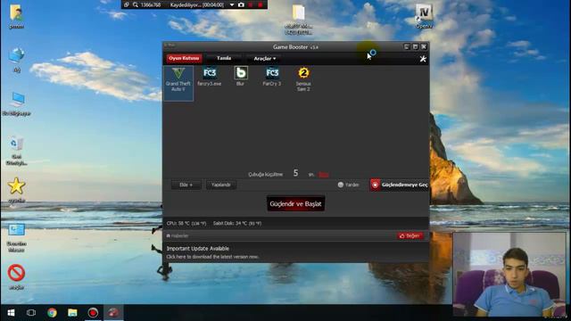
Task: Select the red prohibited-sign desktop icon
Action: [16, 277]
